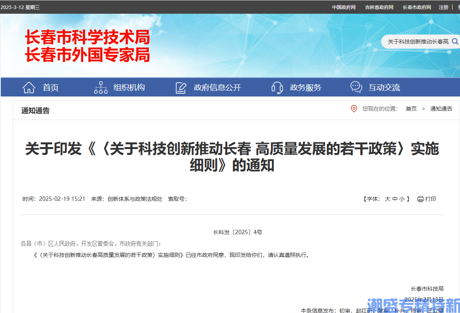460x313 pixels.
Task: Click the edit document icon beside 政府信息公开
Action: click(x=181, y=87)
